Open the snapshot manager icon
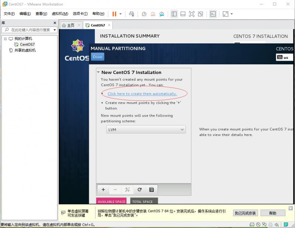The width and height of the screenshot is (295, 228). pos(162,14)
